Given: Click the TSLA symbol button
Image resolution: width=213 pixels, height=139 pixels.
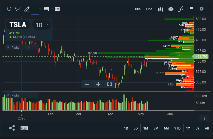Looking at the screenshot, I should [x=18, y=25].
